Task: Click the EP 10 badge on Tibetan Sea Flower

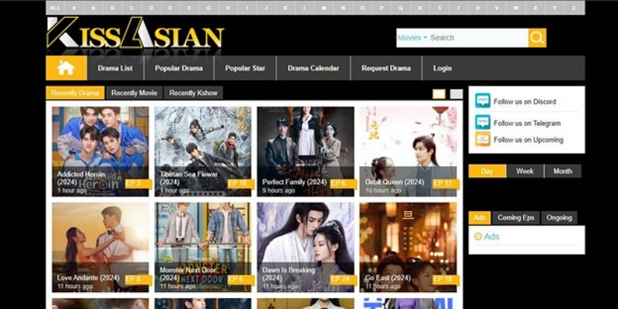Action: 240,183
